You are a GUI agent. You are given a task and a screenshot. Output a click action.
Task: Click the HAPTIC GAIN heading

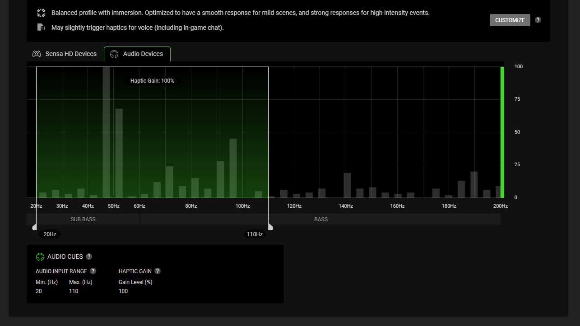(x=135, y=271)
